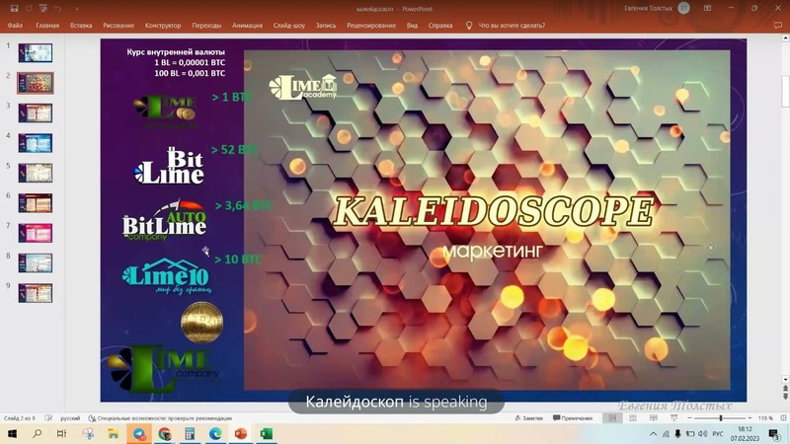Viewport: 790px width, 444px height.
Task: Open the Excel app in the taskbar
Action: (267, 434)
